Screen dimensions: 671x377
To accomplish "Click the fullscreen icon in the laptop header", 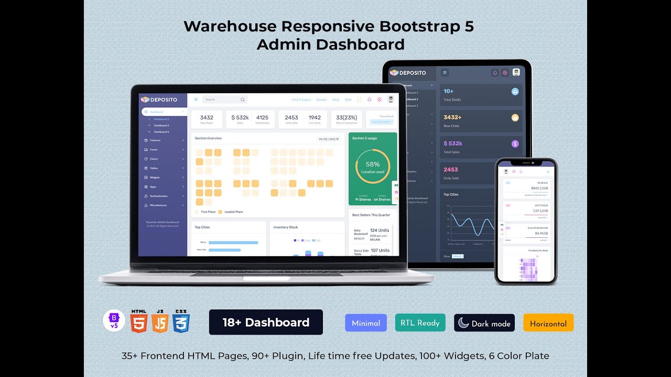I will [360, 99].
